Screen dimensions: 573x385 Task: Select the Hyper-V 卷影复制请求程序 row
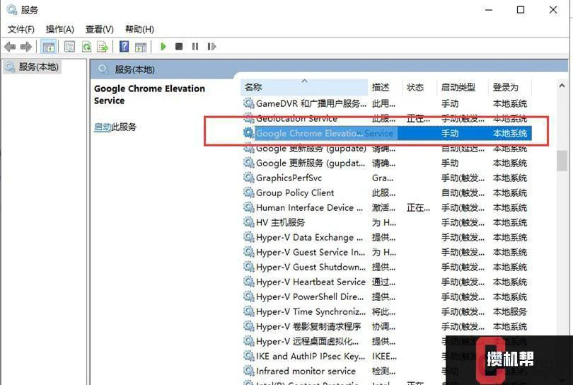pos(386,326)
